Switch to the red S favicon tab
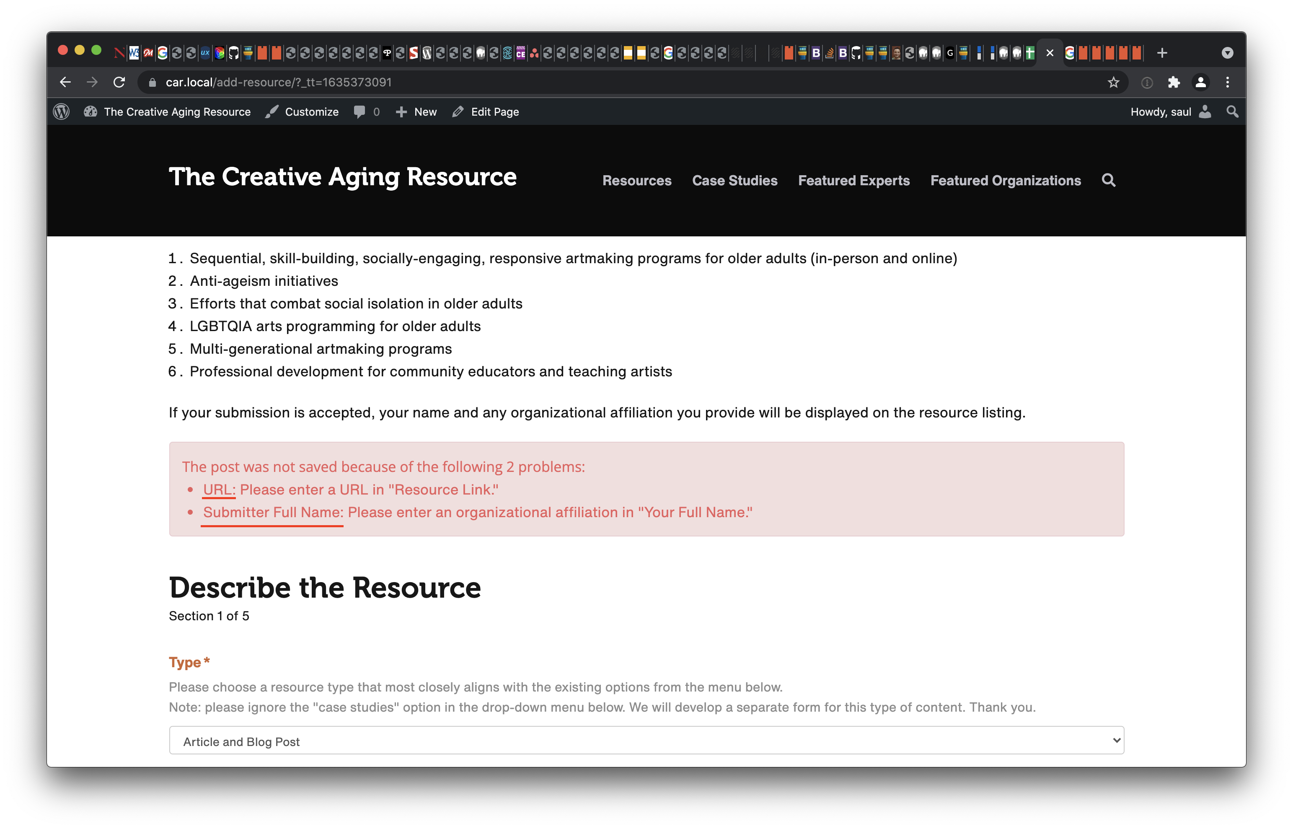This screenshot has height=829, width=1293. (413, 53)
